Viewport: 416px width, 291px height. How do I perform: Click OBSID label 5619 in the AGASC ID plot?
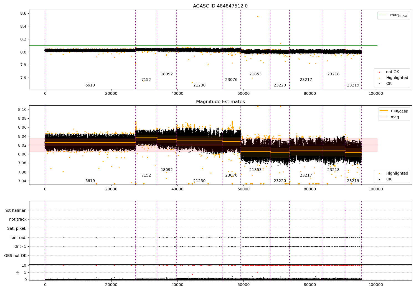tap(90, 85)
